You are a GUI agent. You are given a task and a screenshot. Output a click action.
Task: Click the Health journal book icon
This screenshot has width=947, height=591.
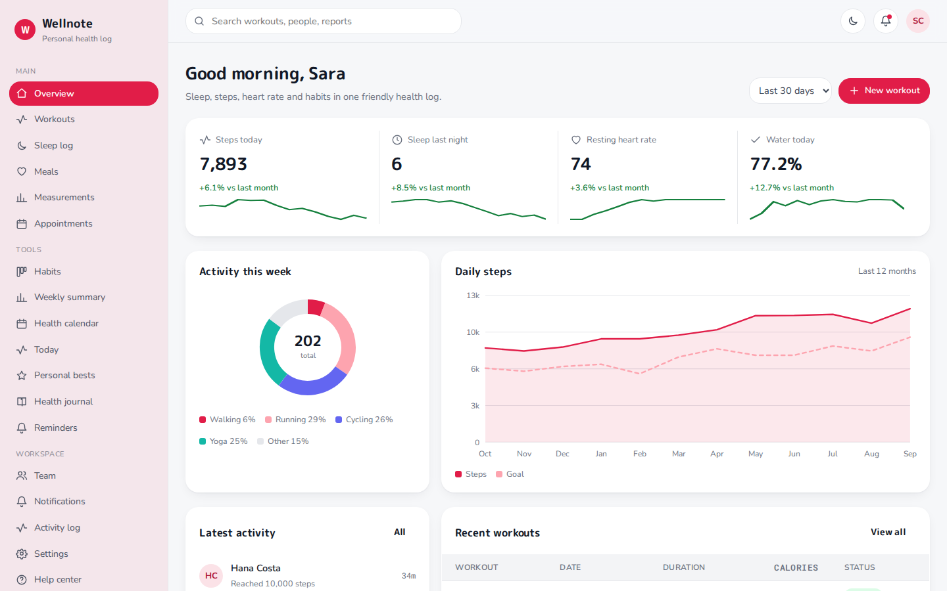pos(22,402)
